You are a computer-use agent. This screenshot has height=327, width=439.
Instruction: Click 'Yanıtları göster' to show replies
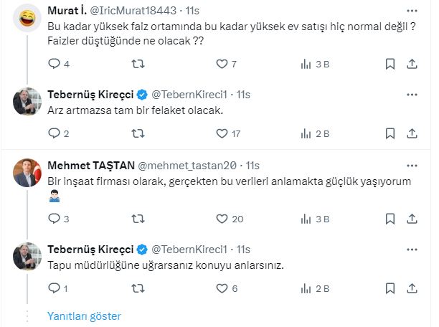(84, 316)
